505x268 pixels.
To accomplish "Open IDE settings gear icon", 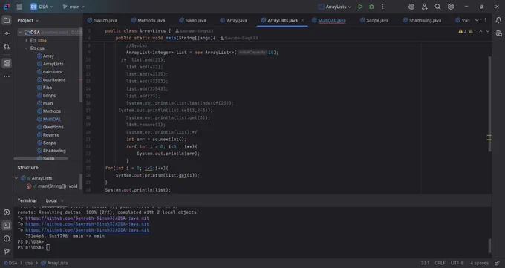I will click(451, 7).
